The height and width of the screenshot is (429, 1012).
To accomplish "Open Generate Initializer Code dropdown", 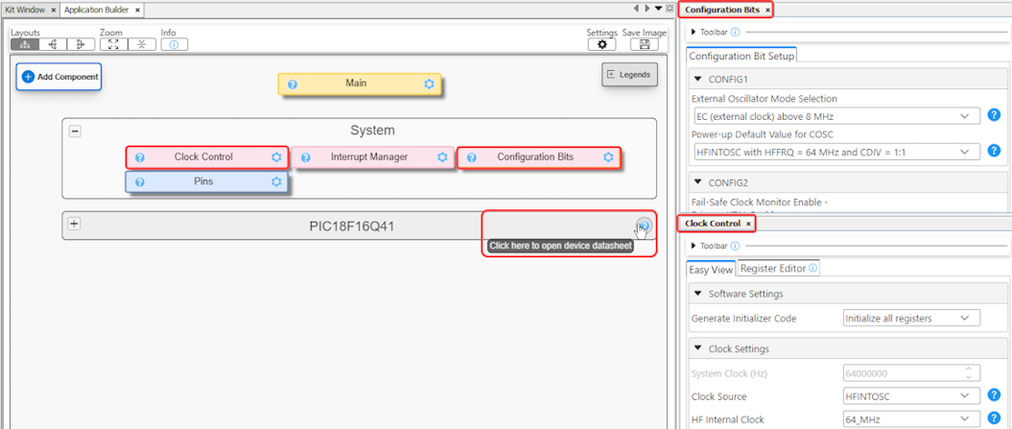I will point(911,318).
